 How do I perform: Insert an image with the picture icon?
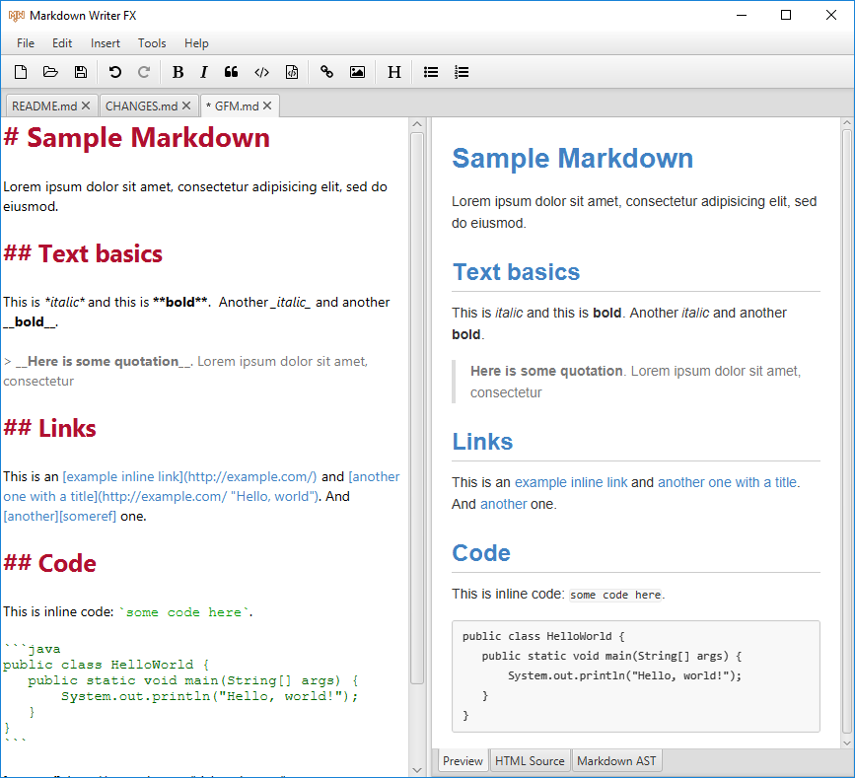pyautogui.click(x=357, y=72)
